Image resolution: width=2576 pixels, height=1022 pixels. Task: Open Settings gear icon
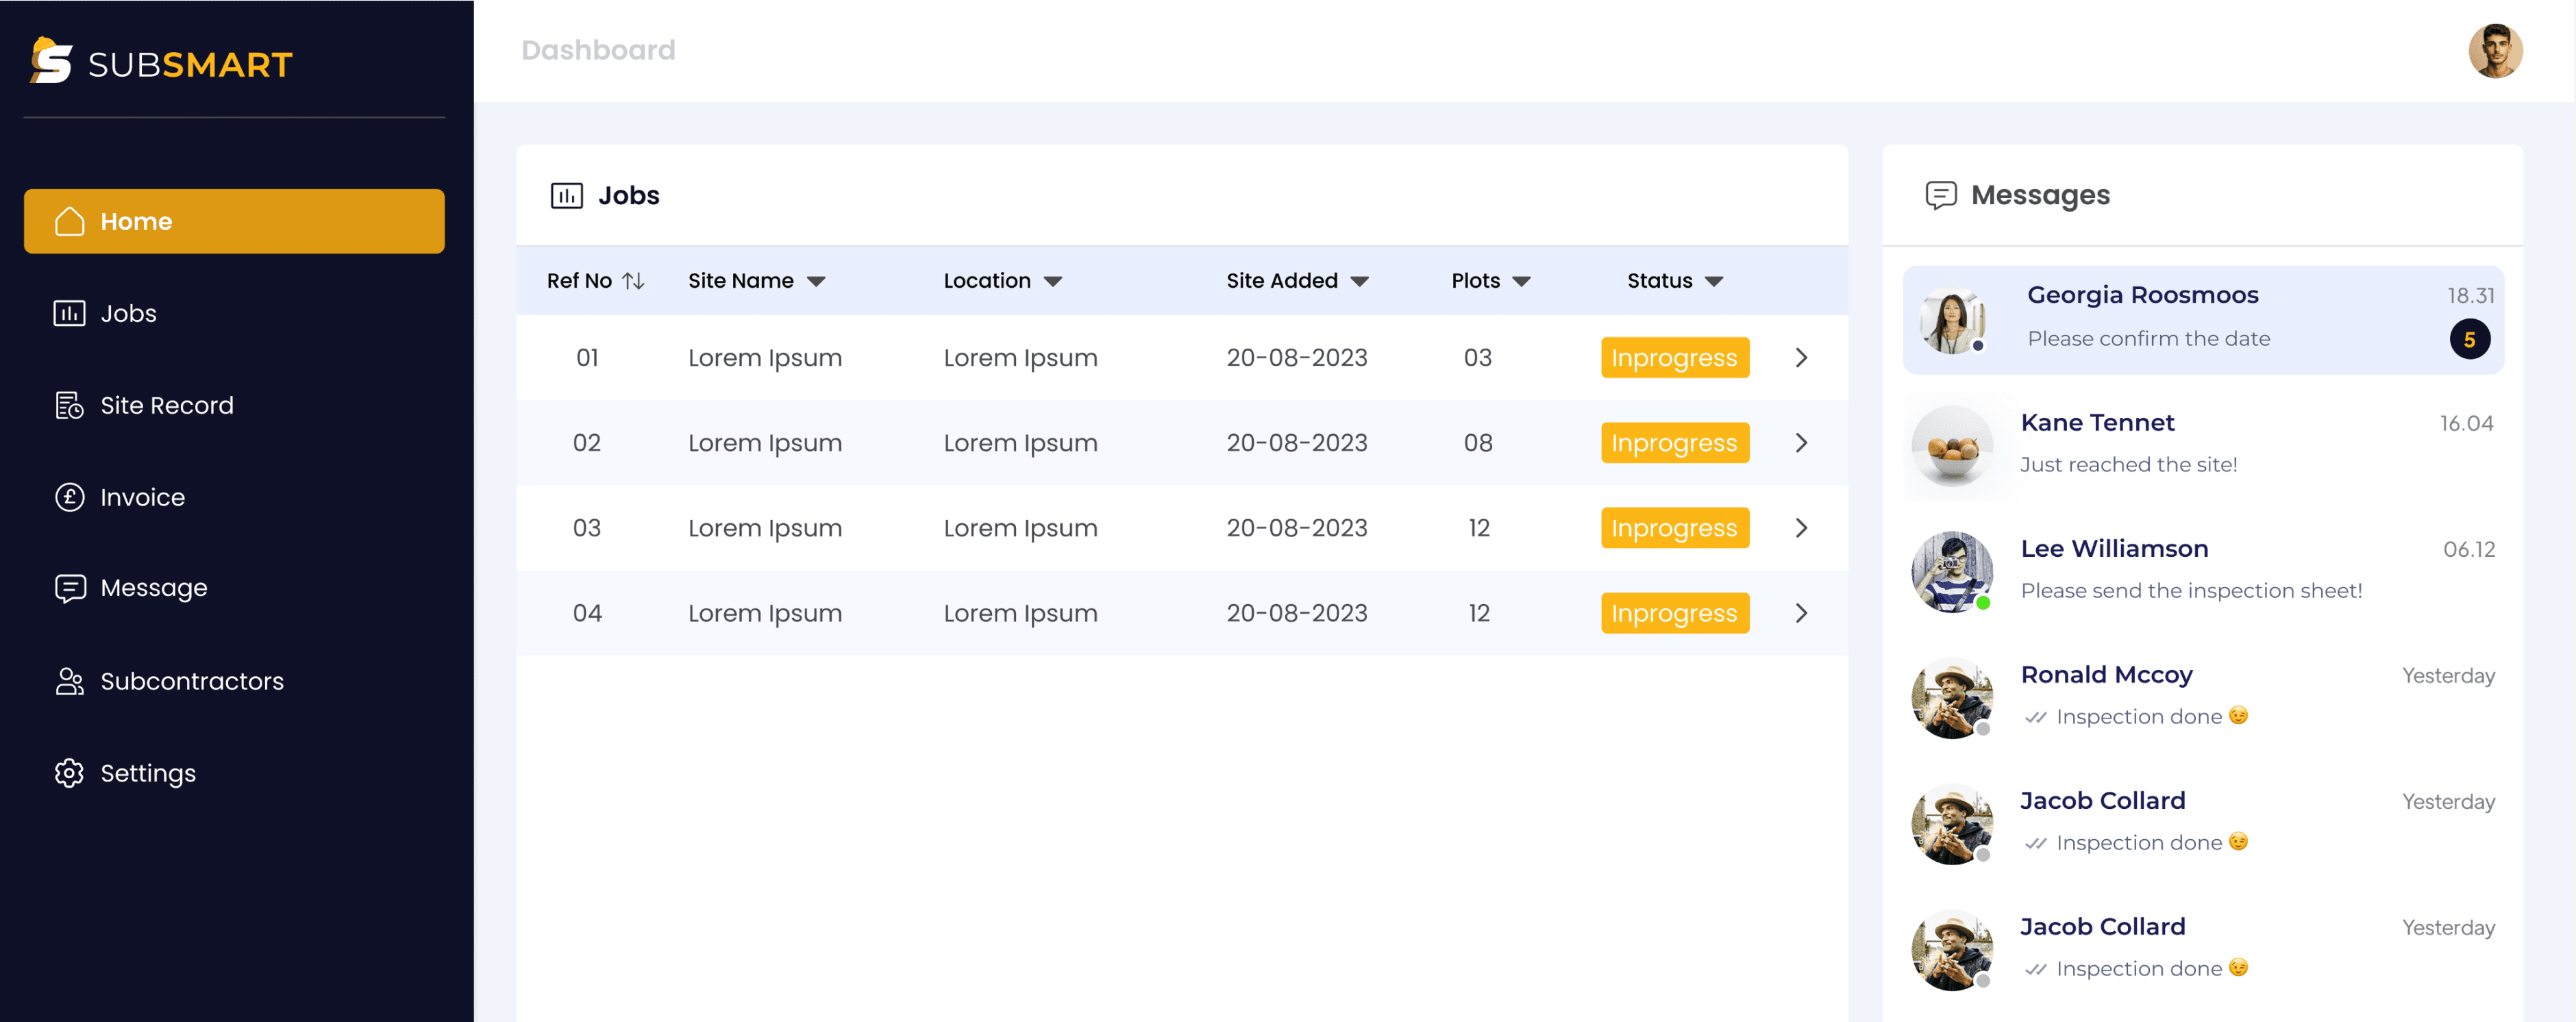69,773
